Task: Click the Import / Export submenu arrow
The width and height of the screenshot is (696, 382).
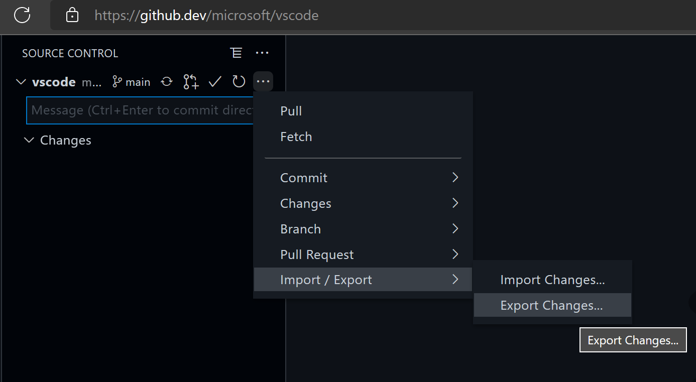Action: [455, 279]
